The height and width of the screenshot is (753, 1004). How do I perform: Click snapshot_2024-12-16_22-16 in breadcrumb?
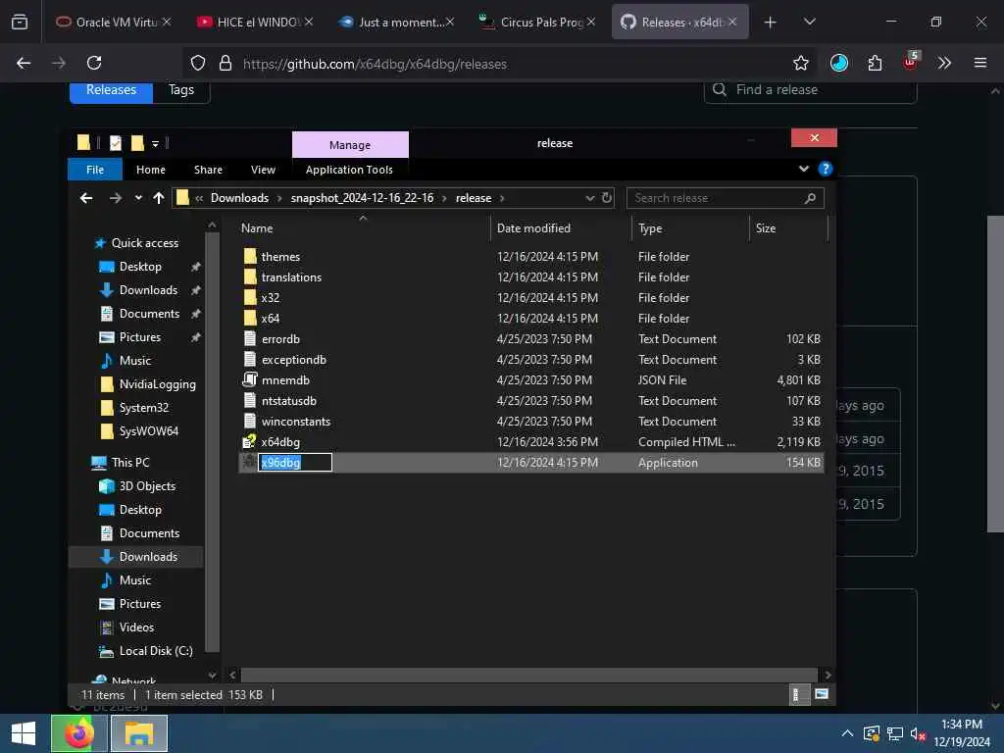point(362,198)
